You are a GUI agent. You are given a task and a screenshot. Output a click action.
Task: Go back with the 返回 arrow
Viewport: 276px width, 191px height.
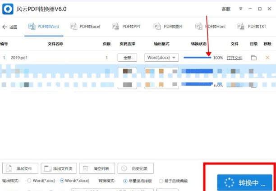[x=9, y=27]
